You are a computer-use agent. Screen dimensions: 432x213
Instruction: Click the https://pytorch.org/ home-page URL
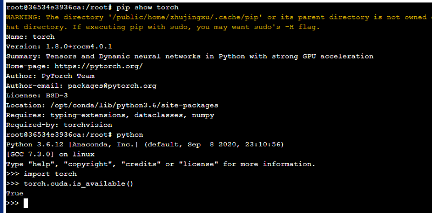pyautogui.click(x=99, y=66)
